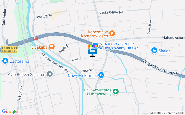Click the Skalar shop marker icon
Viewport: 185px width, 115px height.
pyautogui.click(x=154, y=51)
